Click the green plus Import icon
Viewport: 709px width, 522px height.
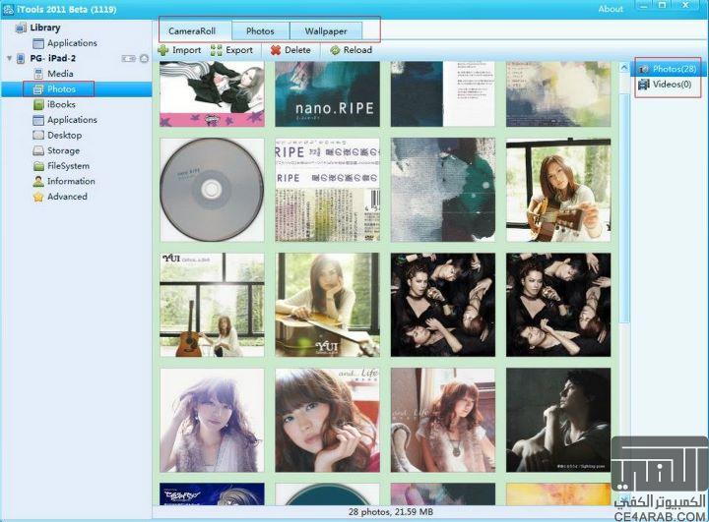163,50
